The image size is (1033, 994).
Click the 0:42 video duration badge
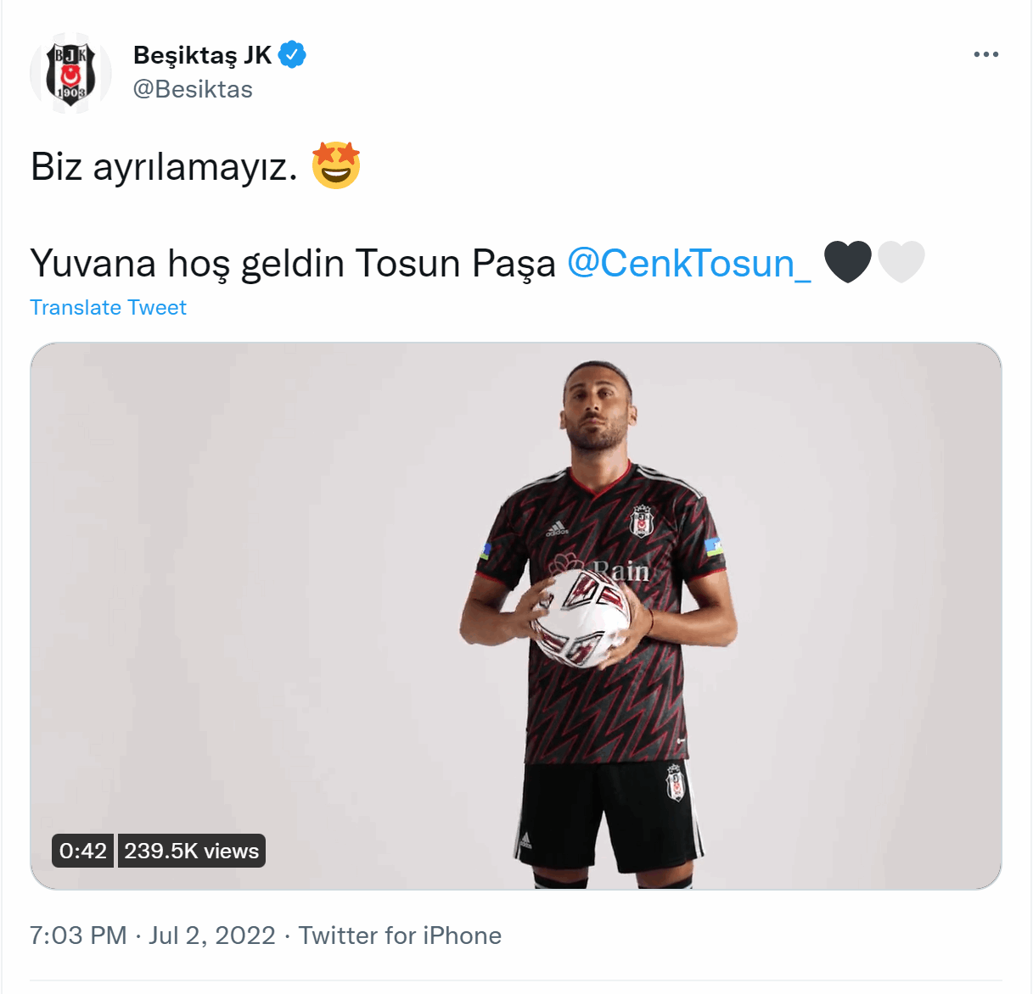click(83, 851)
